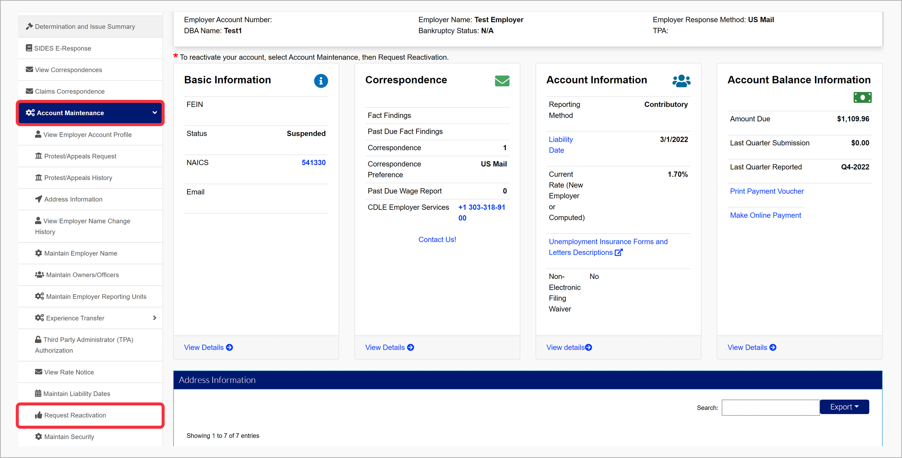Select View Correspondences in the sidebar
Viewport: 902px width, 458px height.
pos(90,69)
